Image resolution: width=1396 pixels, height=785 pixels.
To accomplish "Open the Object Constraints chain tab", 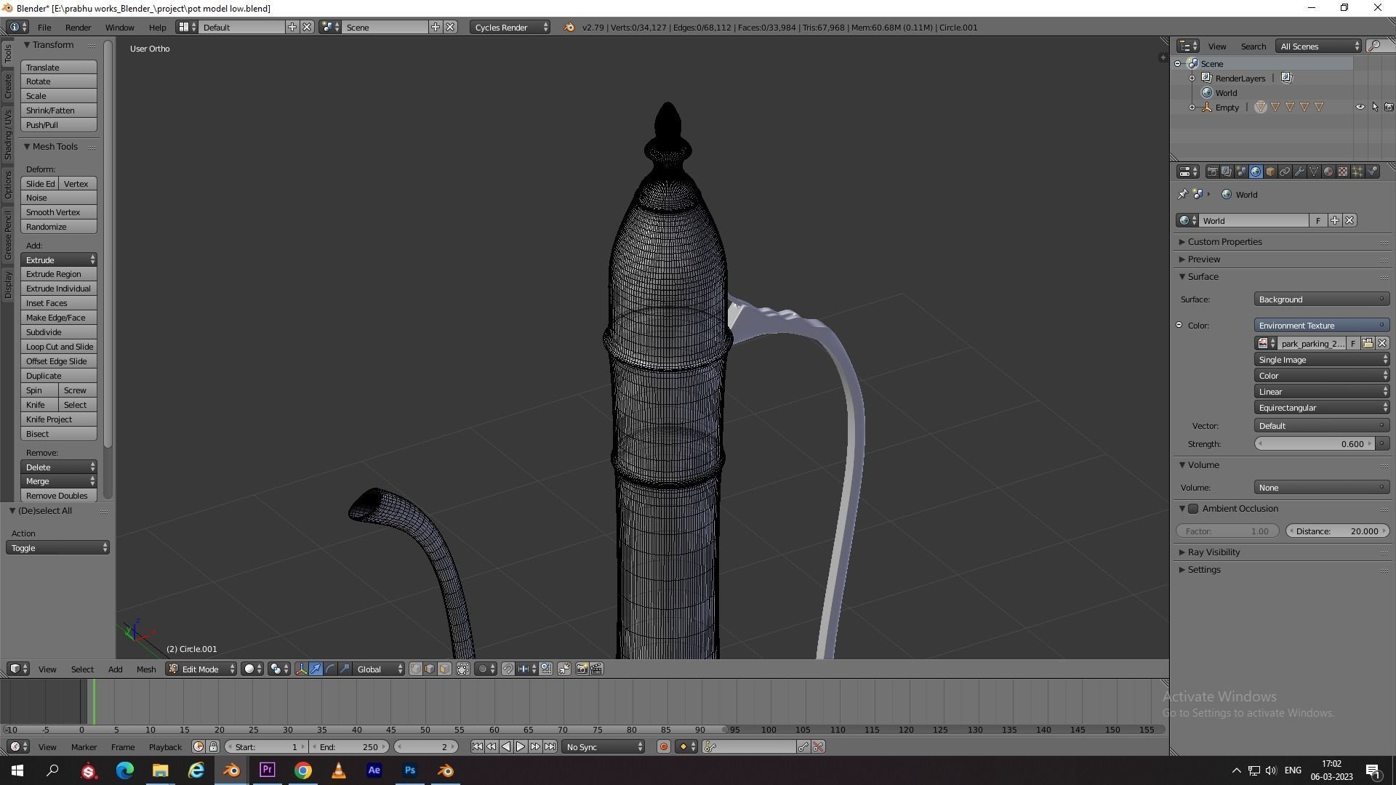I will (x=1285, y=172).
